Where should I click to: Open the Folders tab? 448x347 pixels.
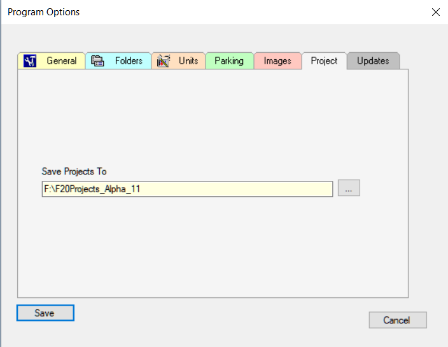point(118,61)
